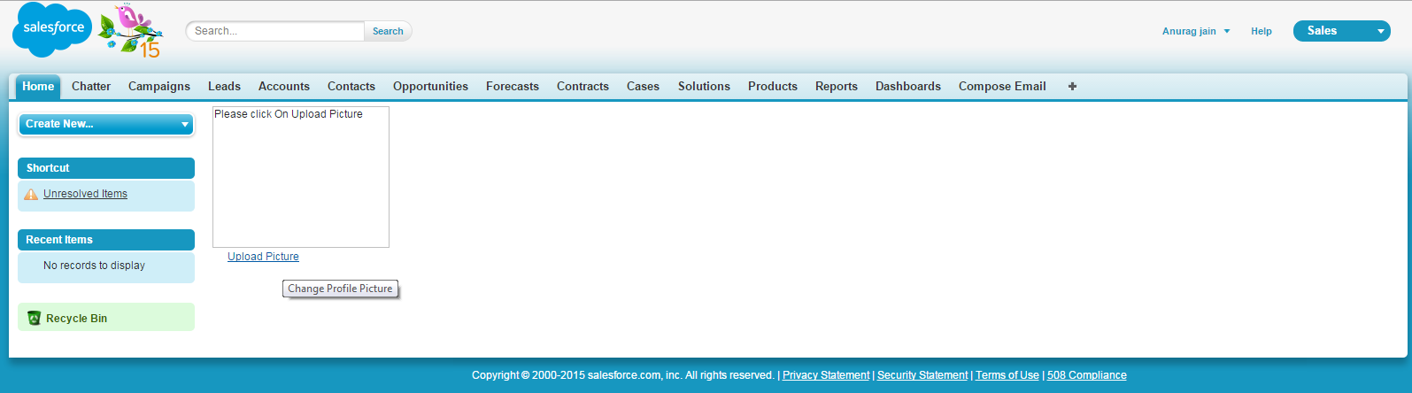The width and height of the screenshot is (1412, 393).
Task: Go to the Reports tab
Action: [x=837, y=86]
